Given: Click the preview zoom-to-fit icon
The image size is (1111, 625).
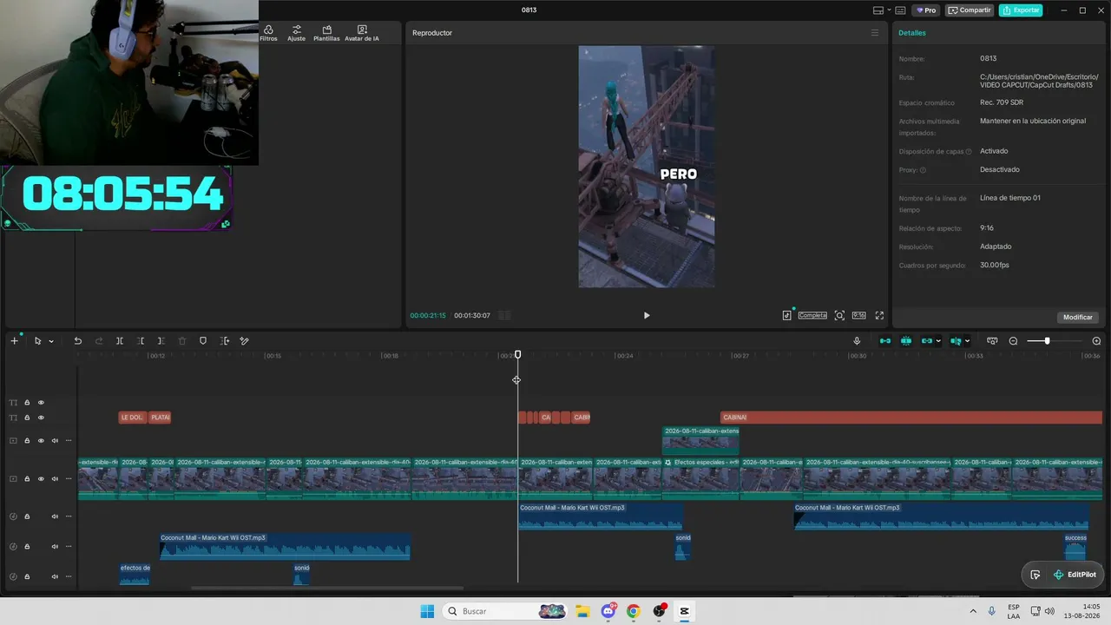Looking at the screenshot, I should point(839,315).
